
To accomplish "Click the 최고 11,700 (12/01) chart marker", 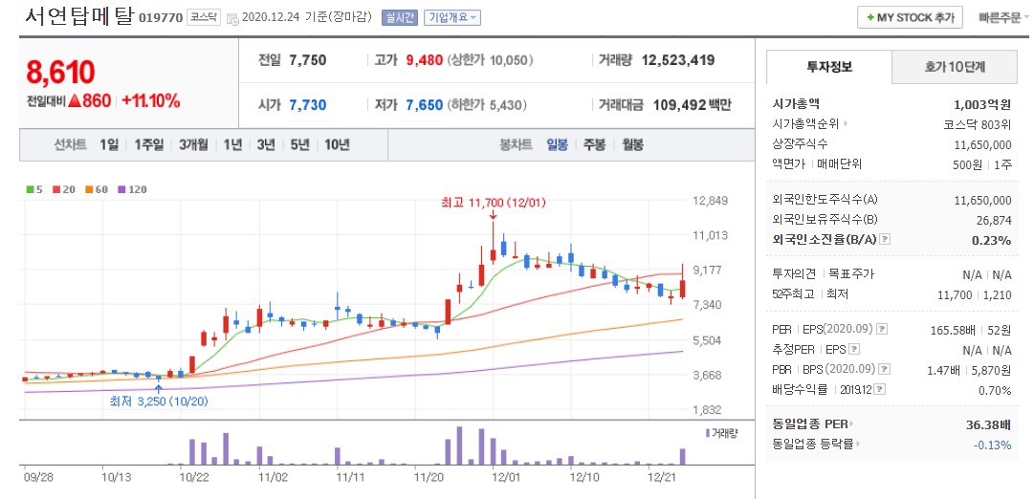I will point(494,204).
